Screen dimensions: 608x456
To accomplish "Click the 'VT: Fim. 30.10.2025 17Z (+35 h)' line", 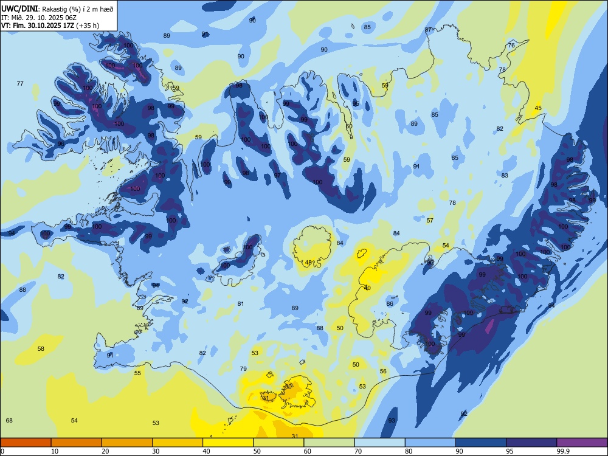I will [50, 26].
